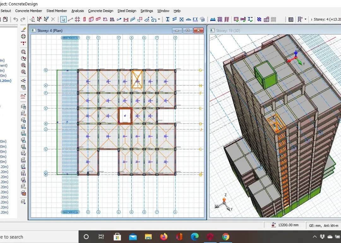Open the Steel Design menu
The width and height of the screenshot is (341, 243).
tap(127, 11)
